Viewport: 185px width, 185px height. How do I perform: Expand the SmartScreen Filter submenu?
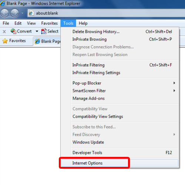(120, 91)
